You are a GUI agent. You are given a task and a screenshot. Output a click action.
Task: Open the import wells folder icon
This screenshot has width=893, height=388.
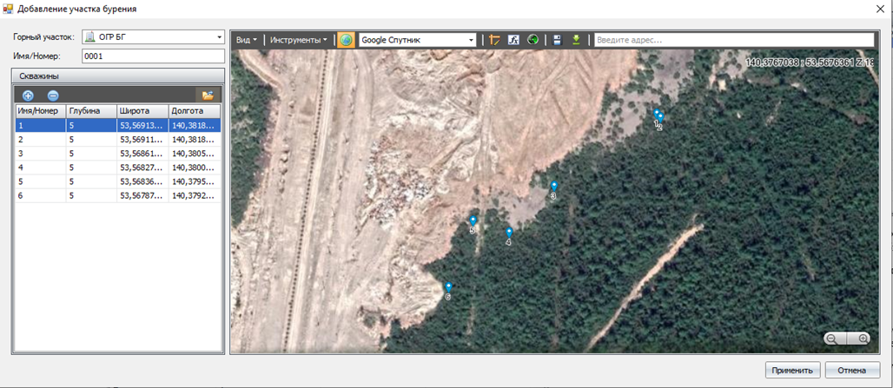coord(208,95)
